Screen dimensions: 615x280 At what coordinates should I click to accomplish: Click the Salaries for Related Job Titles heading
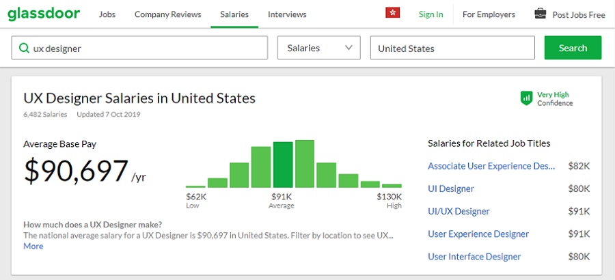click(x=489, y=143)
